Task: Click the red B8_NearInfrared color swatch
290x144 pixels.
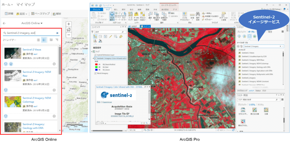Action: click(97, 65)
